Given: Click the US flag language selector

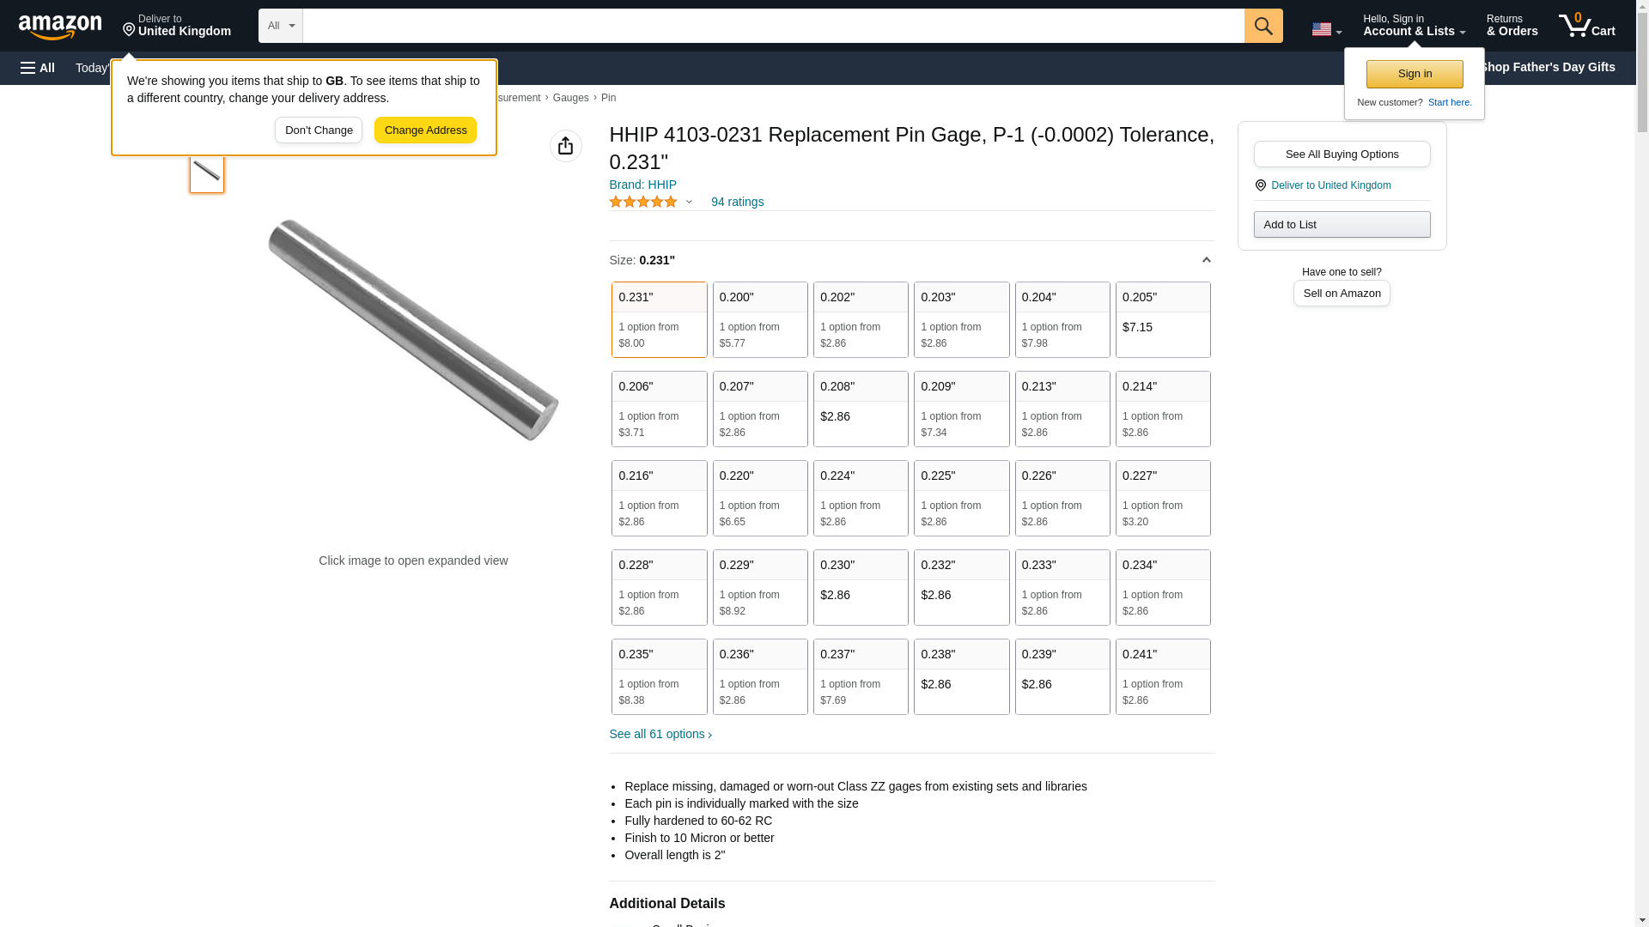Looking at the screenshot, I should pos(1325,29).
